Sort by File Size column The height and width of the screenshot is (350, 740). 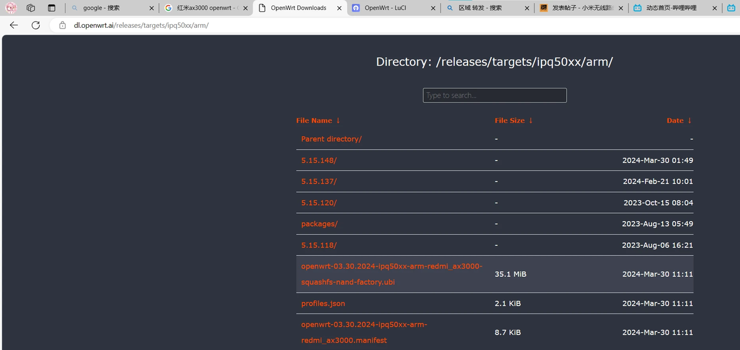click(513, 121)
